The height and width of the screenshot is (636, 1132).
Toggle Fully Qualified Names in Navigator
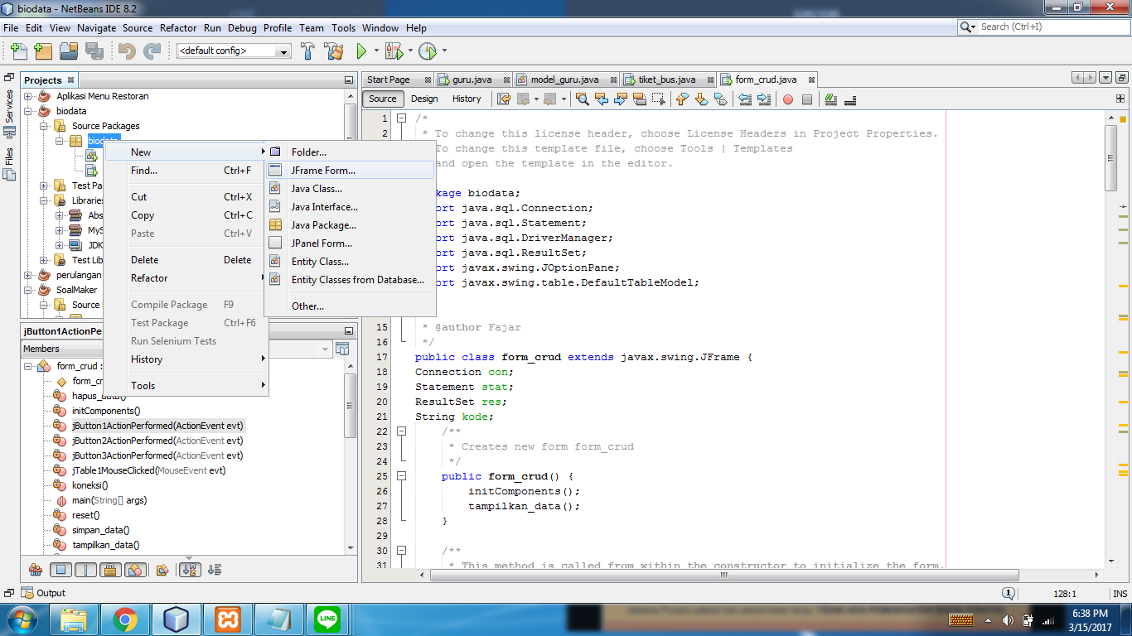click(162, 570)
